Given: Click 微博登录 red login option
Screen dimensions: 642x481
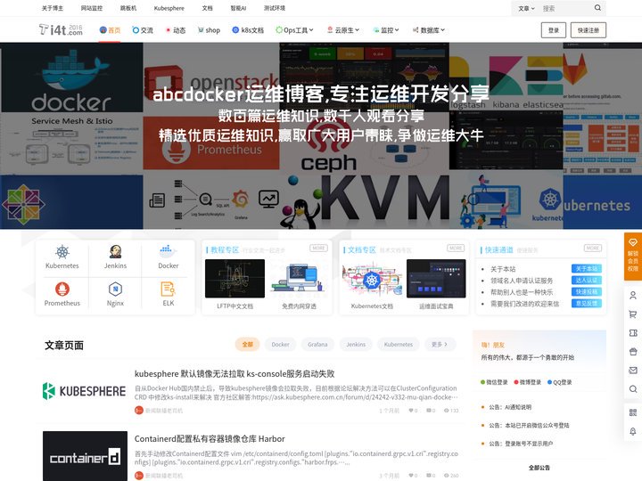Looking at the screenshot, I should pyautogui.click(x=528, y=382).
